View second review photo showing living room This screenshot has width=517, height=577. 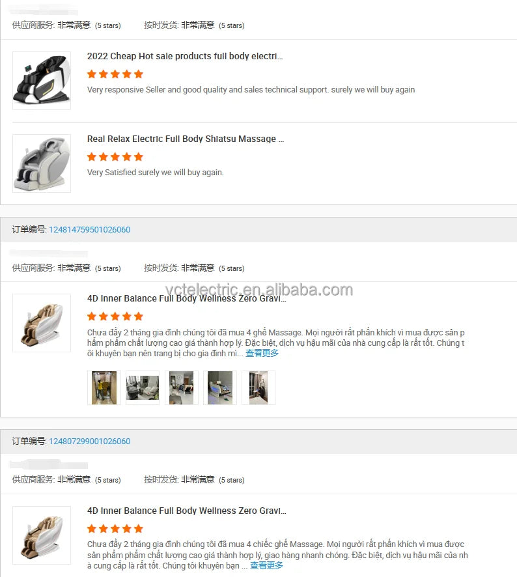143,388
